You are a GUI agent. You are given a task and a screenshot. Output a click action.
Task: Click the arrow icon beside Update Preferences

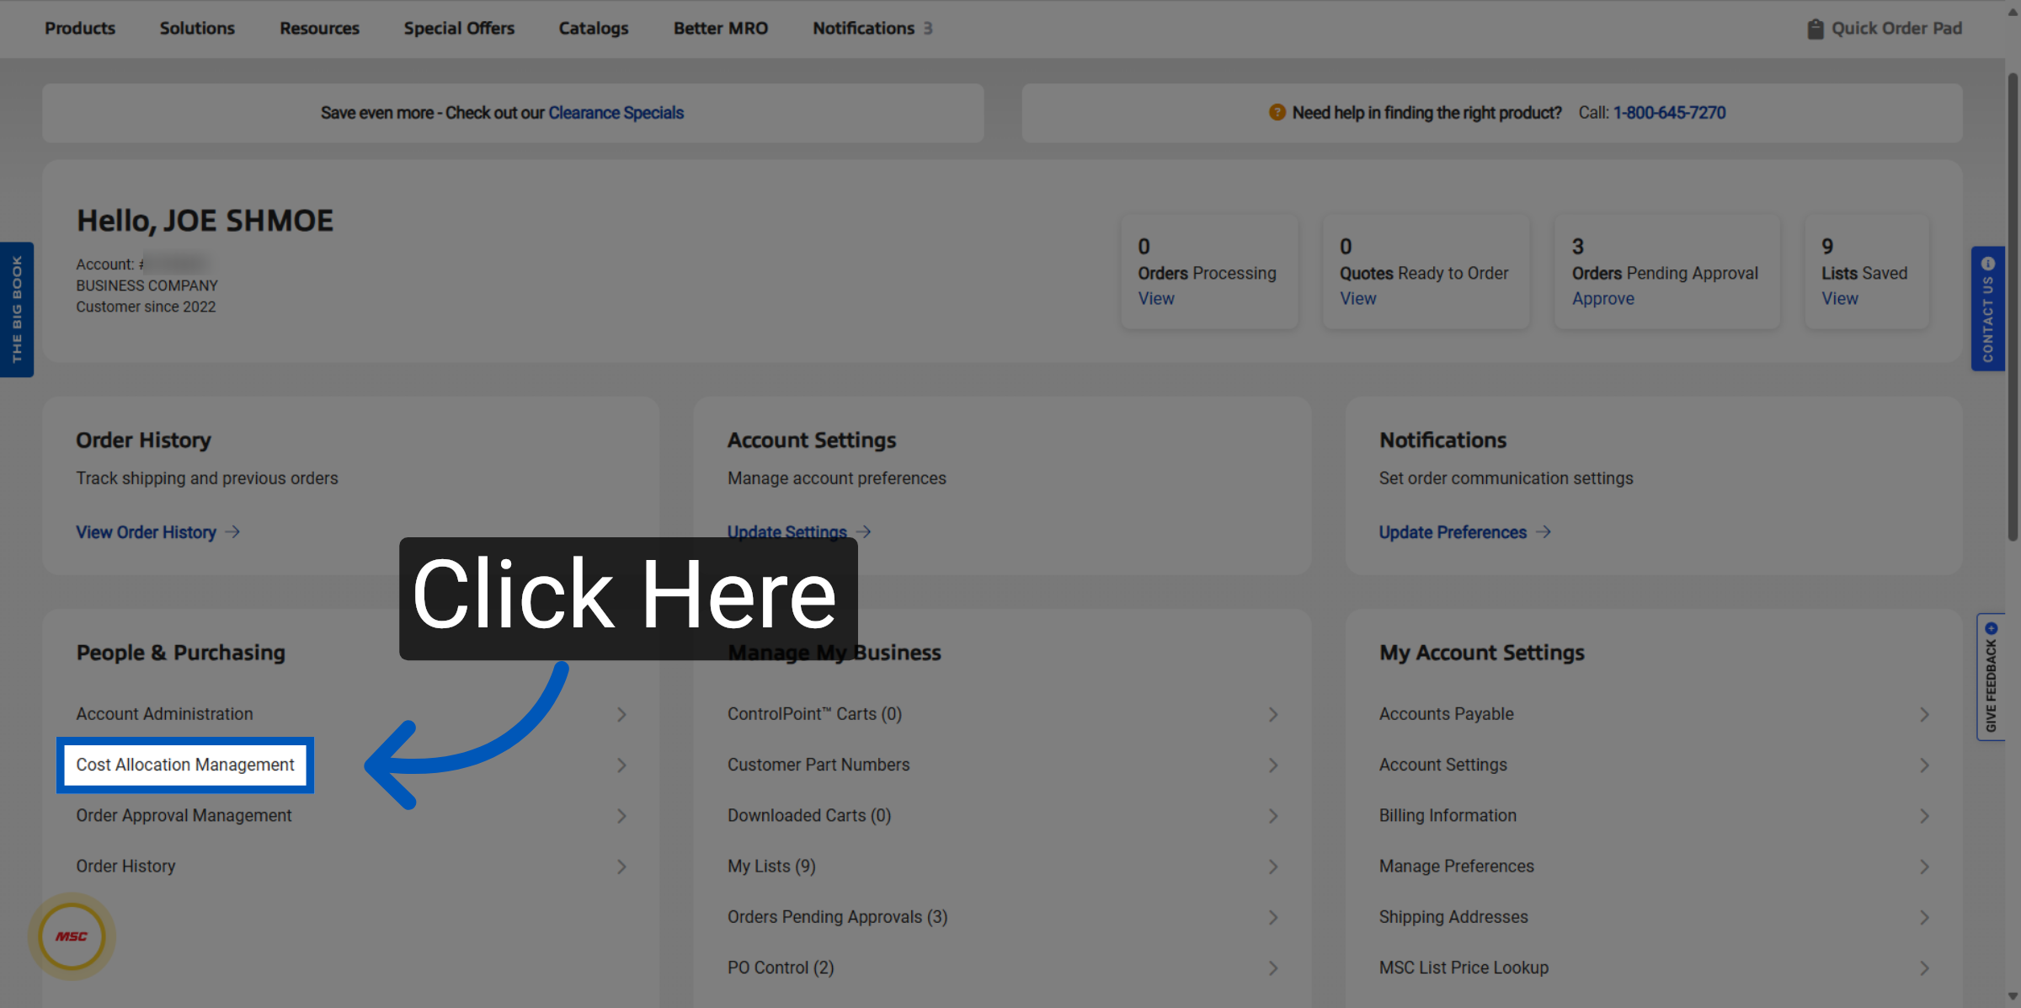[x=1543, y=532]
